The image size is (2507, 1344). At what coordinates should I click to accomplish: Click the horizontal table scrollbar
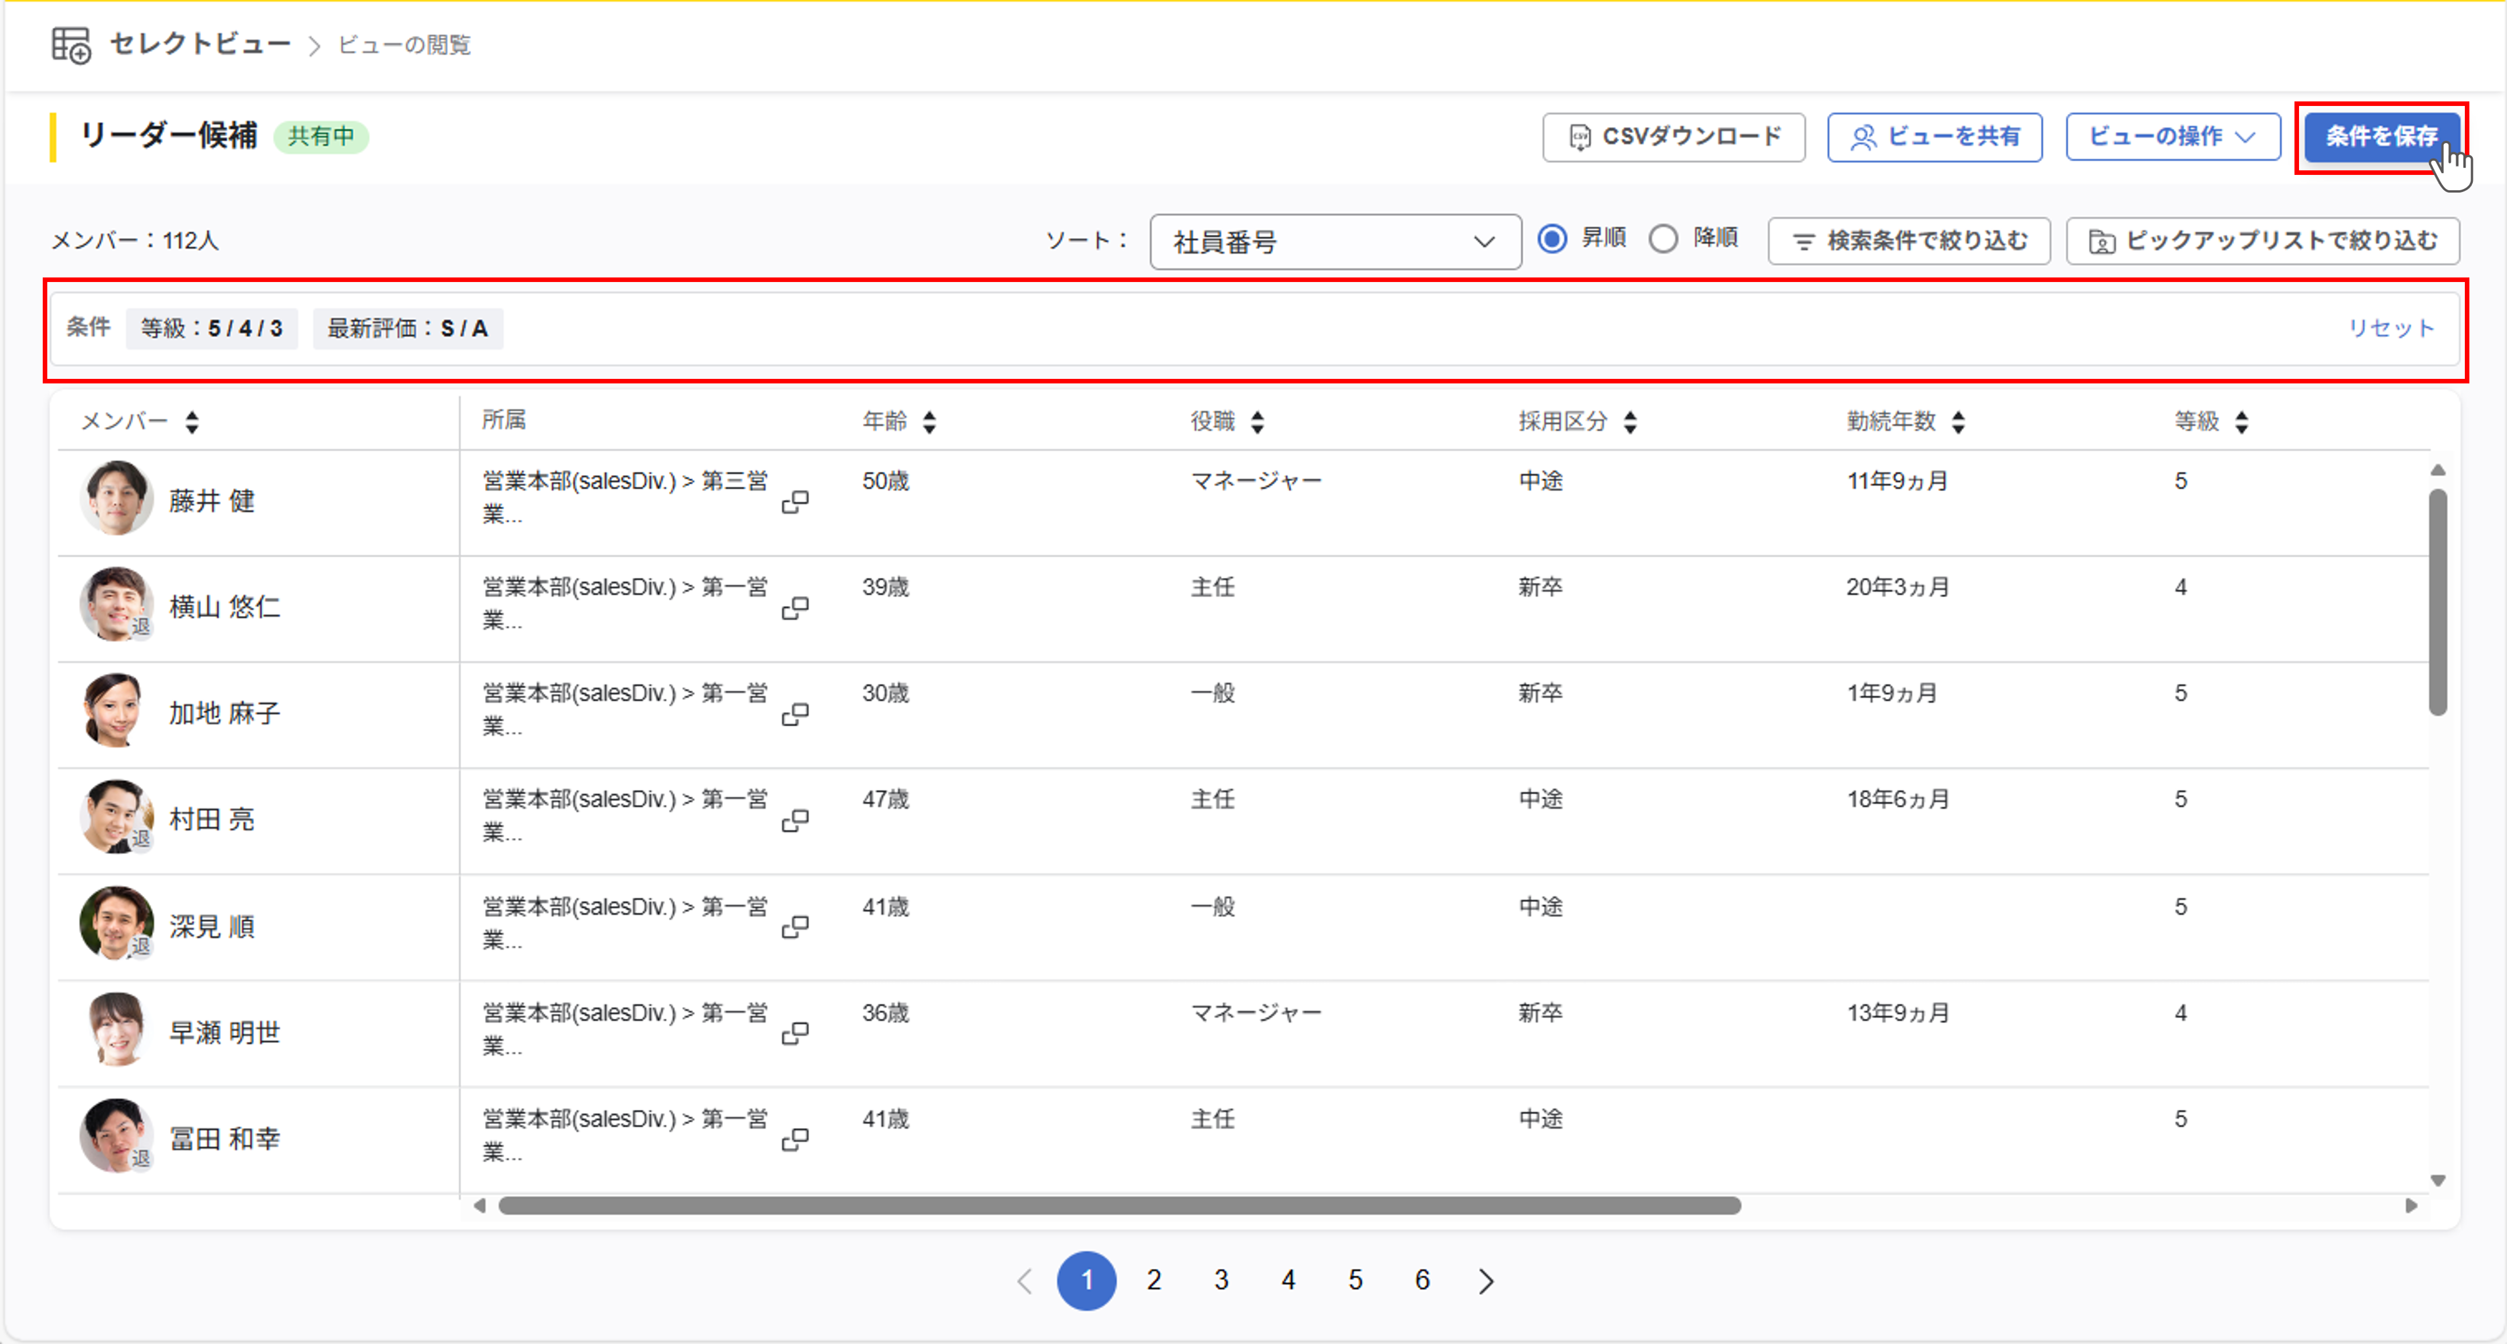[1119, 1206]
